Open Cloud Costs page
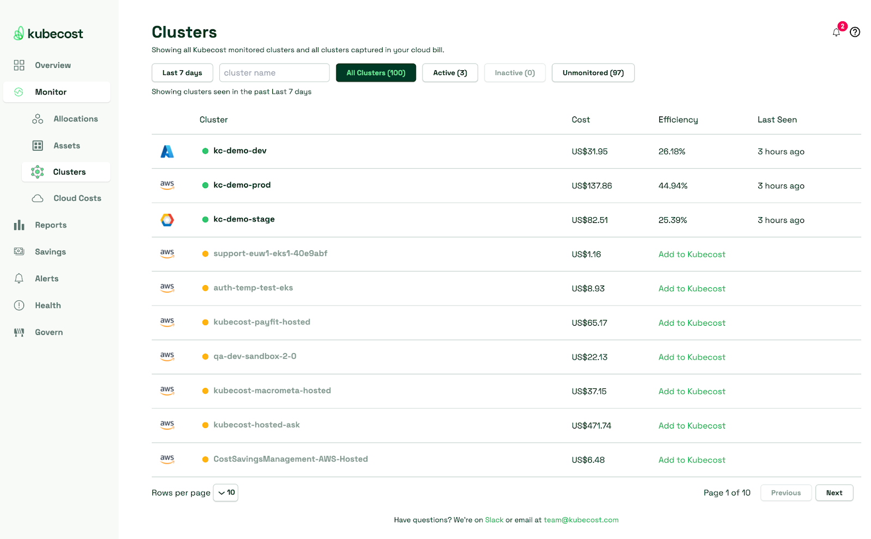The width and height of the screenshot is (871, 539). click(77, 199)
